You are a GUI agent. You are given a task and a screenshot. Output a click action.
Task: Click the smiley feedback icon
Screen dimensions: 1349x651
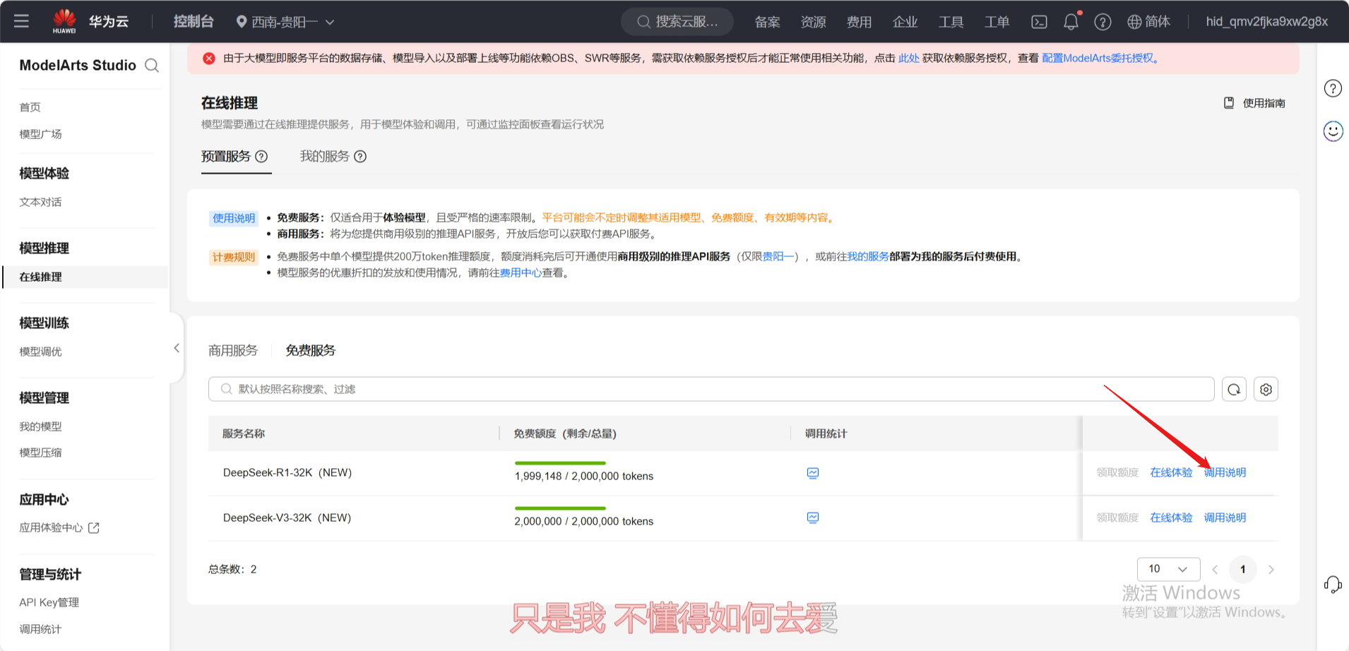pyautogui.click(x=1333, y=131)
